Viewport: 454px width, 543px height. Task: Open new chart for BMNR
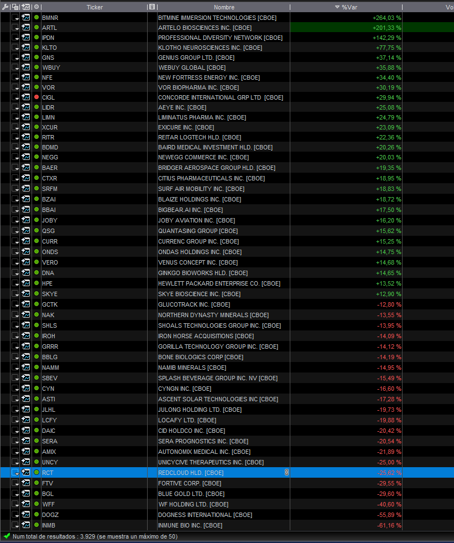pos(26,17)
